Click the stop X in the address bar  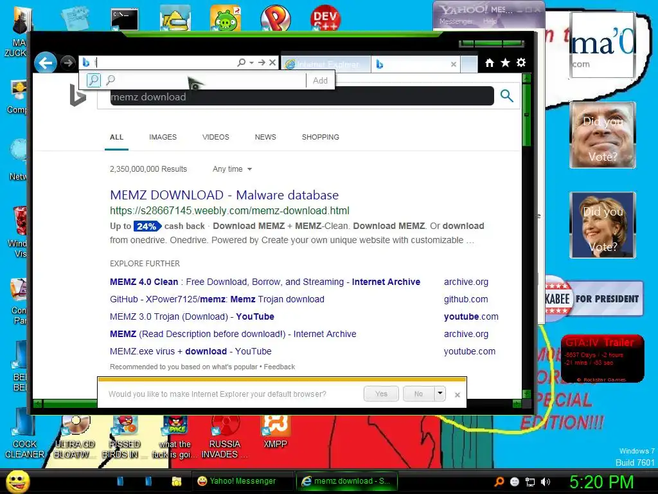click(x=272, y=62)
